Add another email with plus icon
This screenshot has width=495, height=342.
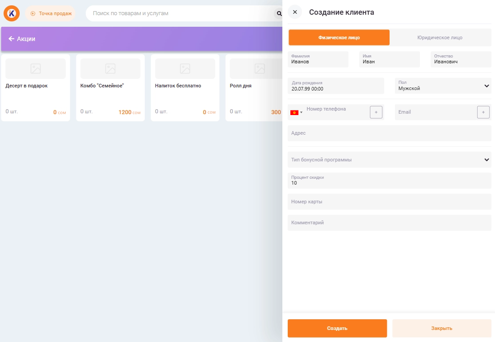coord(483,112)
